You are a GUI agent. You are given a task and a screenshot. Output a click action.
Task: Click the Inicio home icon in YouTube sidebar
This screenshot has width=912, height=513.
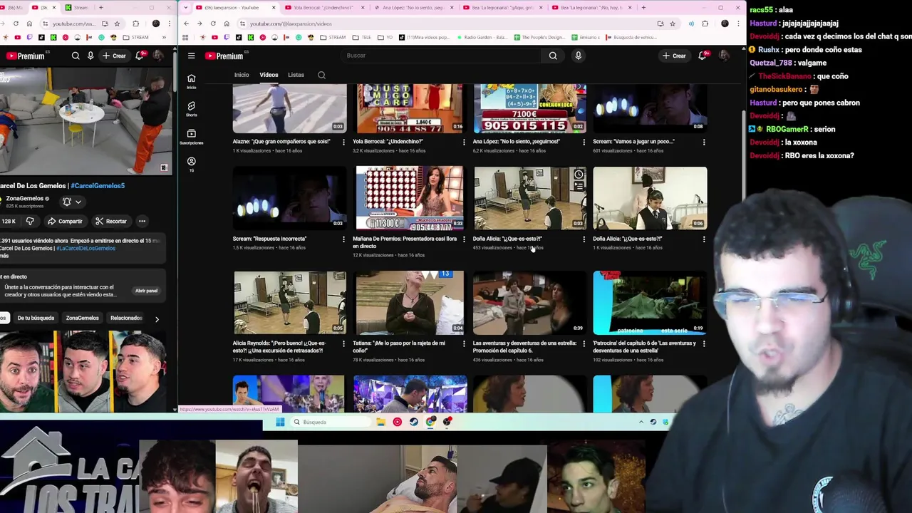pos(191,81)
